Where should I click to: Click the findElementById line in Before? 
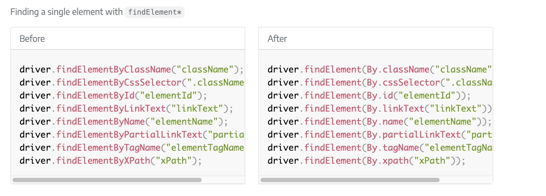pyautogui.click(x=95, y=96)
